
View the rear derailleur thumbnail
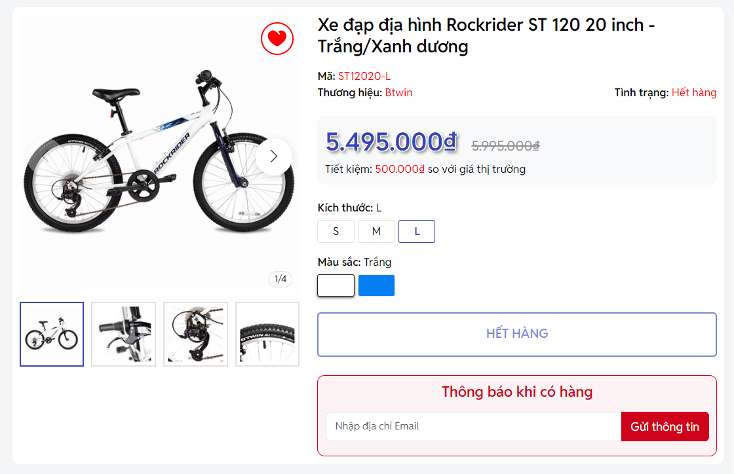pos(195,334)
